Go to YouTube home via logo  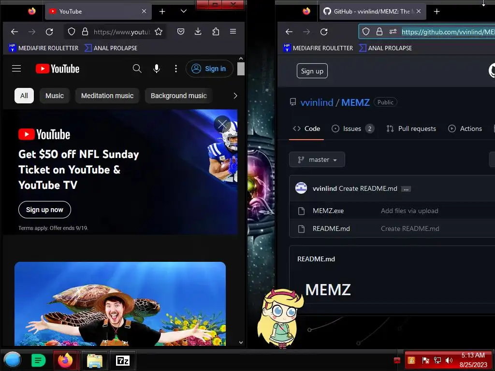coord(57,69)
